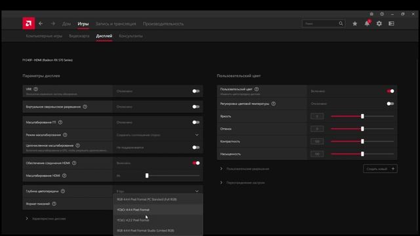Disable Обеспечение соединения HDMI switch

coord(196,163)
